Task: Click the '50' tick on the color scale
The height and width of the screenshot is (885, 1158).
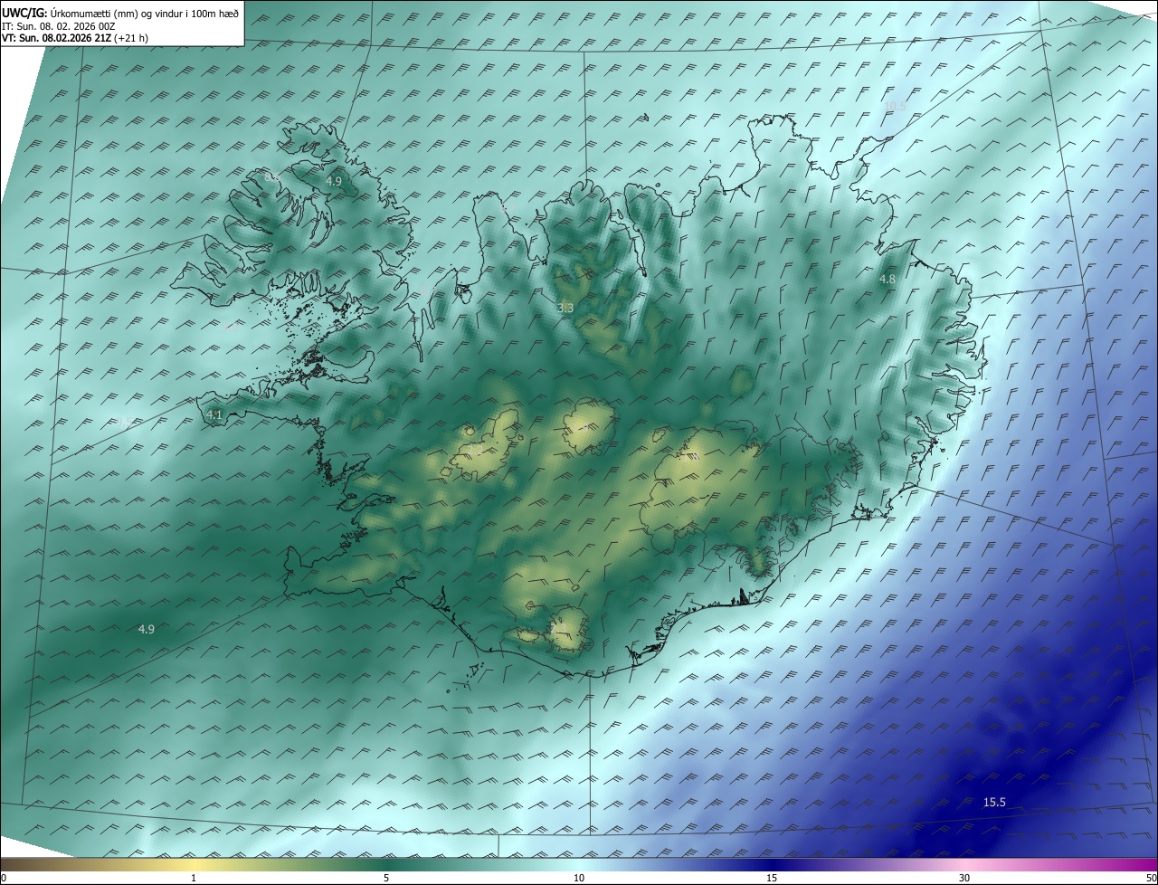Action: click(1151, 878)
